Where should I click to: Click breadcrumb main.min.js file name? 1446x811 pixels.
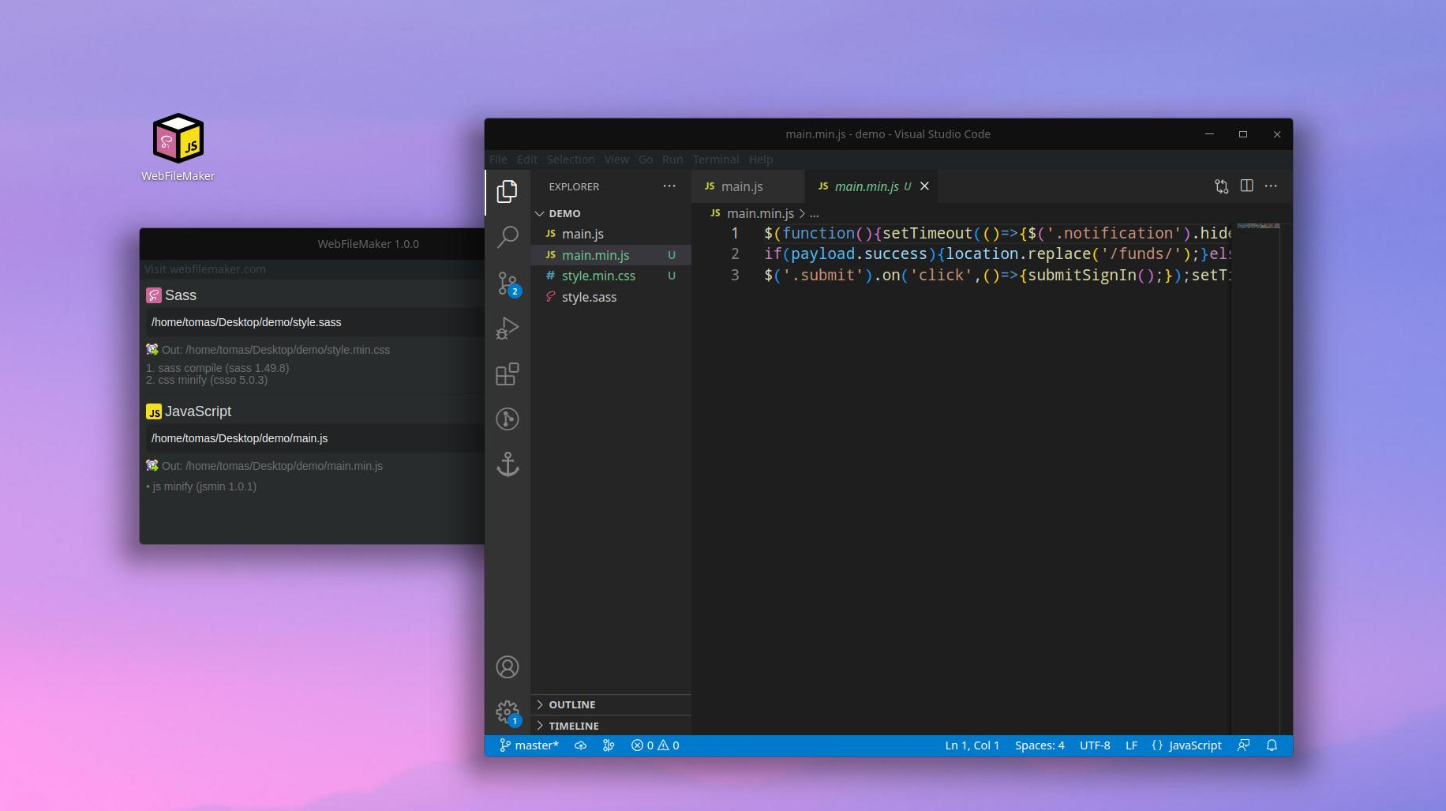click(x=760, y=213)
